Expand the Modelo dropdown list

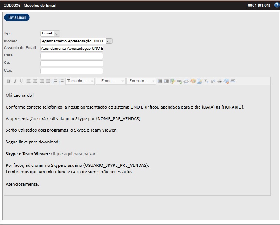109,41
